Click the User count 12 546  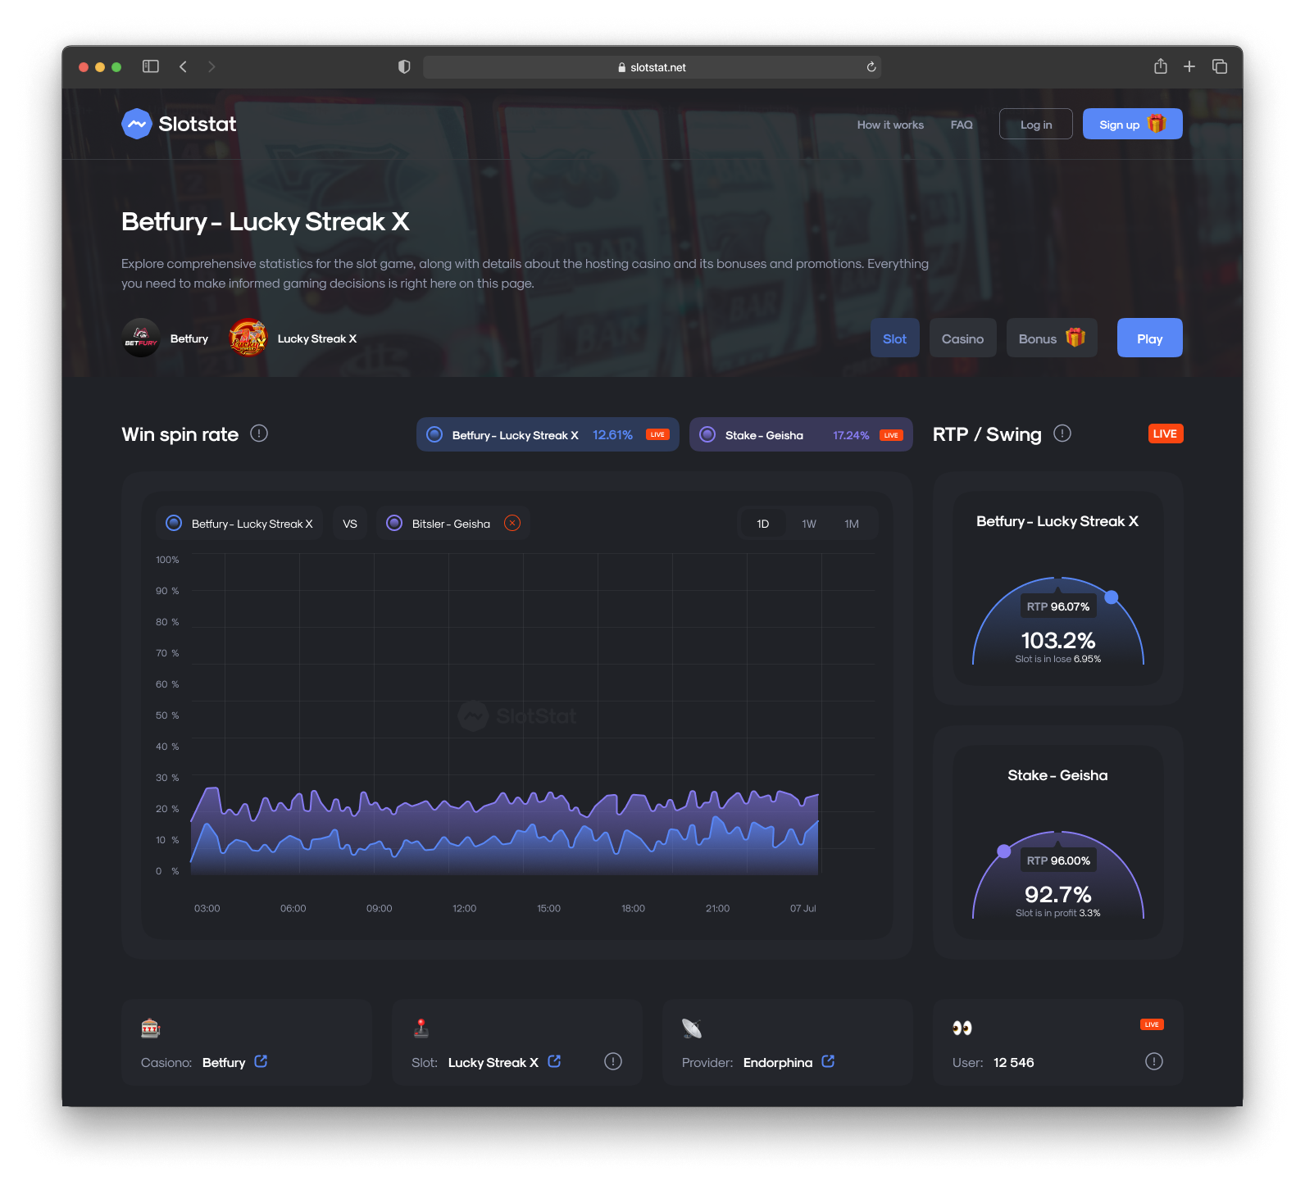[x=1013, y=1062]
